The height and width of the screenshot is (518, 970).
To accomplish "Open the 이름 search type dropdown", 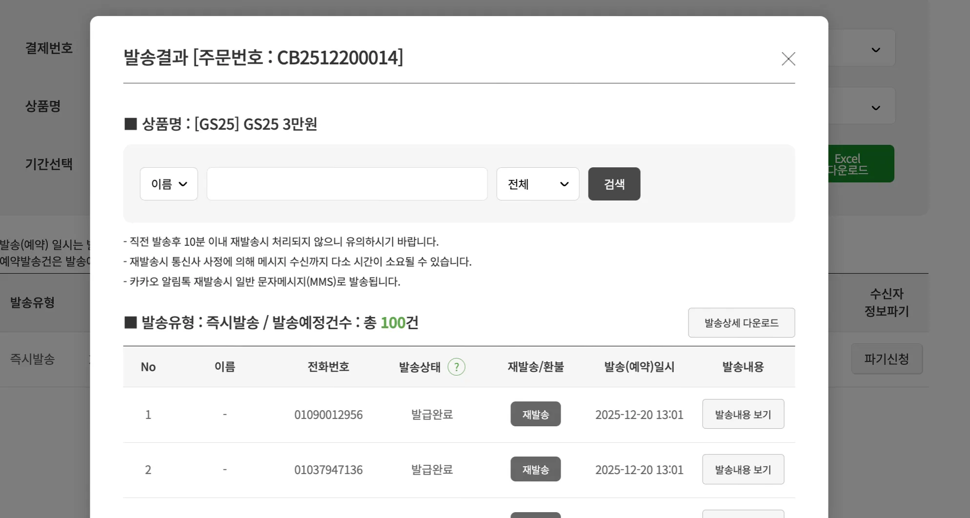I will pyautogui.click(x=169, y=184).
